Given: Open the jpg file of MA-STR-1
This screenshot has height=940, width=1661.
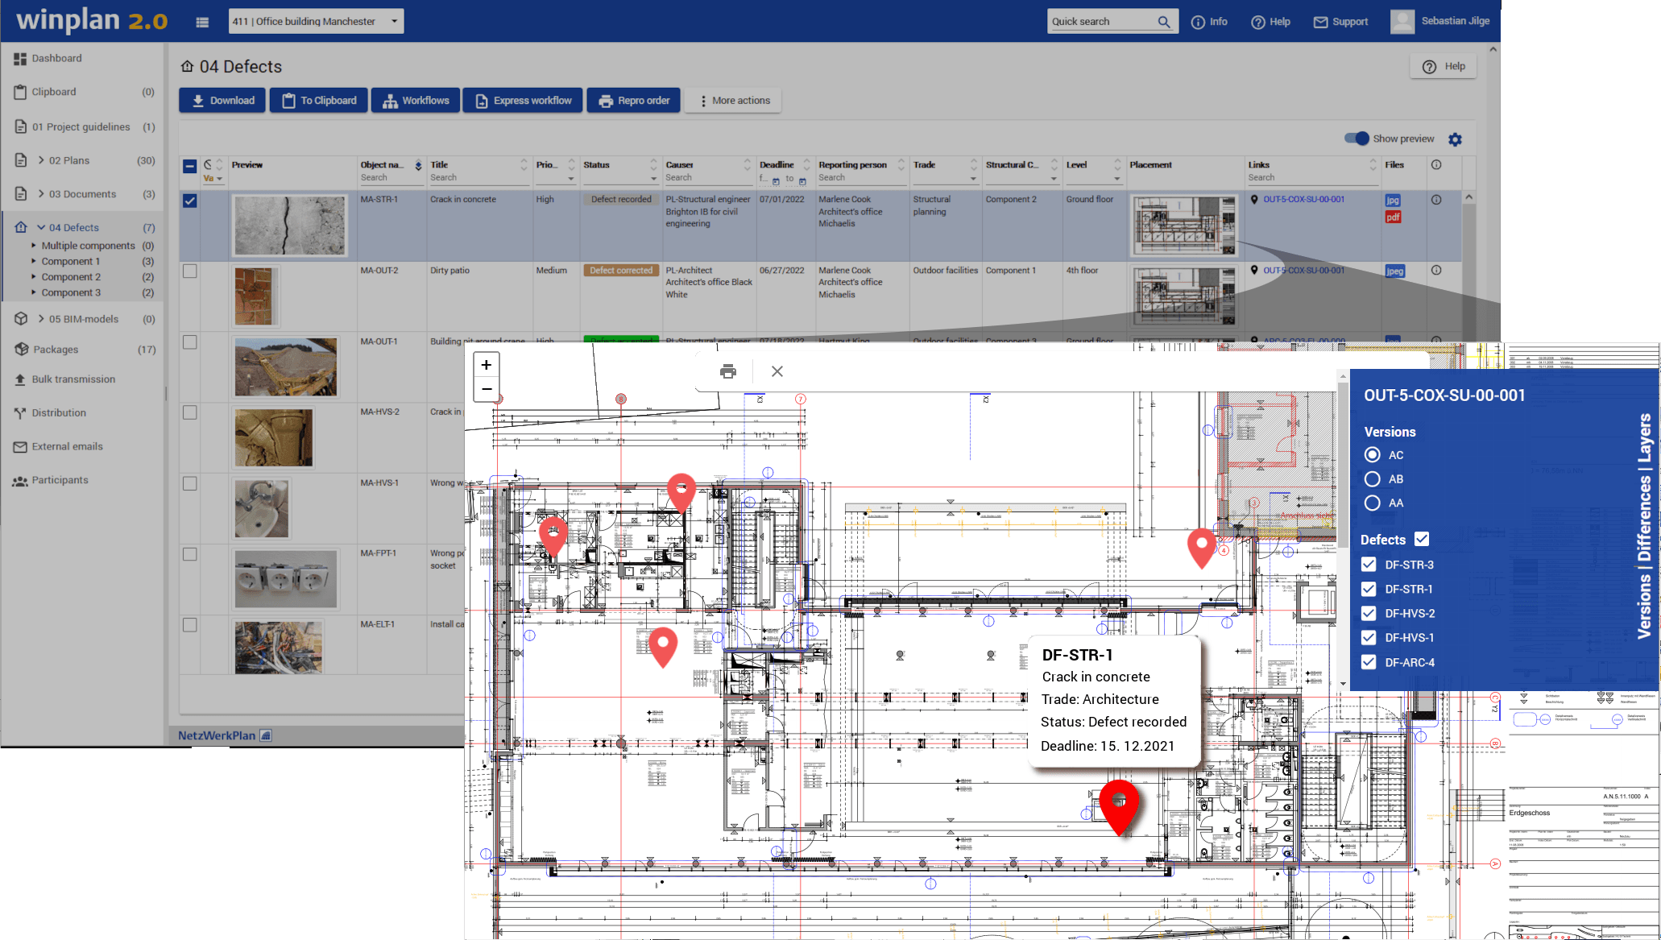Looking at the screenshot, I should [x=1393, y=201].
